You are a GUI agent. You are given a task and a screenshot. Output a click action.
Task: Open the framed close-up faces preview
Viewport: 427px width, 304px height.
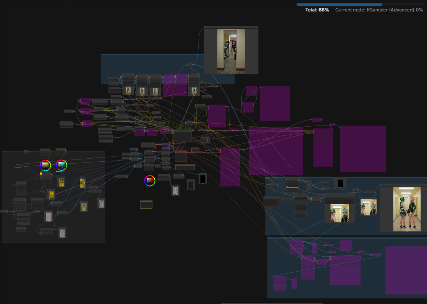coord(340,213)
